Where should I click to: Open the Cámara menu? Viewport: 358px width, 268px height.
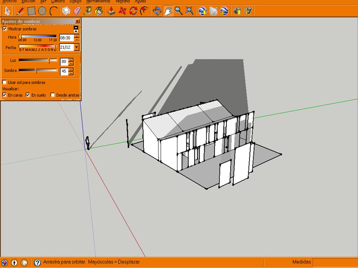pos(58,1)
